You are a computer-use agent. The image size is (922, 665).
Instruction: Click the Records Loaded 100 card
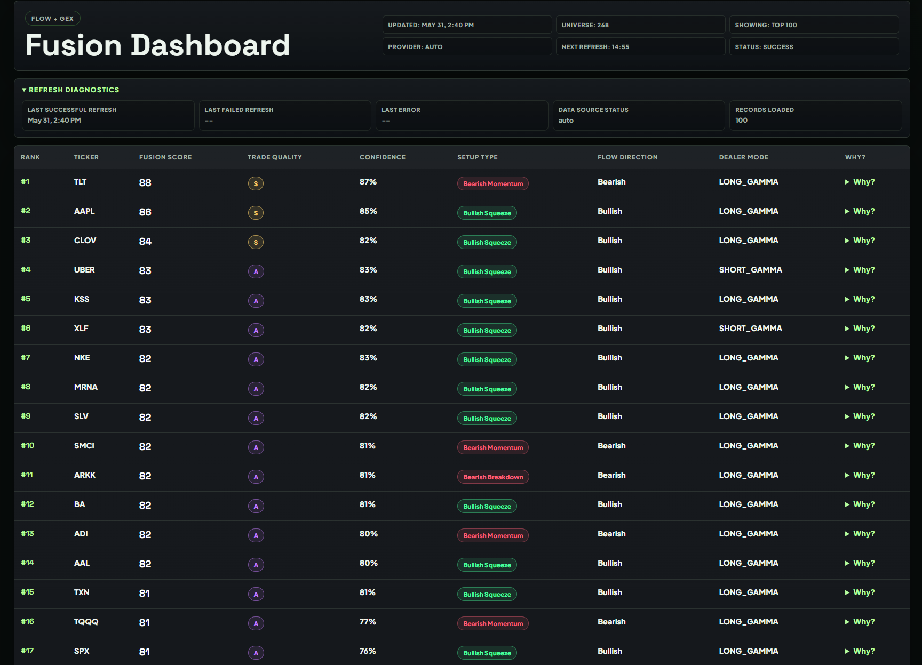coord(815,115)
